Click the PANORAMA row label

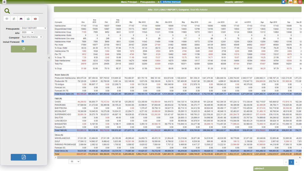tap(60, 105)
